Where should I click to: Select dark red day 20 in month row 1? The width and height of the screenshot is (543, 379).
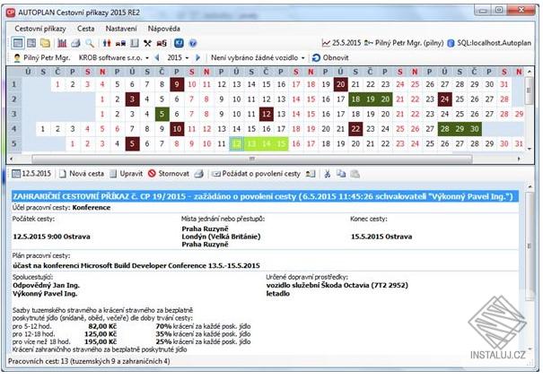(341, 84)
